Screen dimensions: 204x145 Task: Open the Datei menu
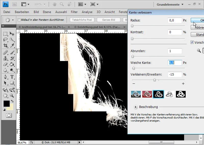(7, 12)
